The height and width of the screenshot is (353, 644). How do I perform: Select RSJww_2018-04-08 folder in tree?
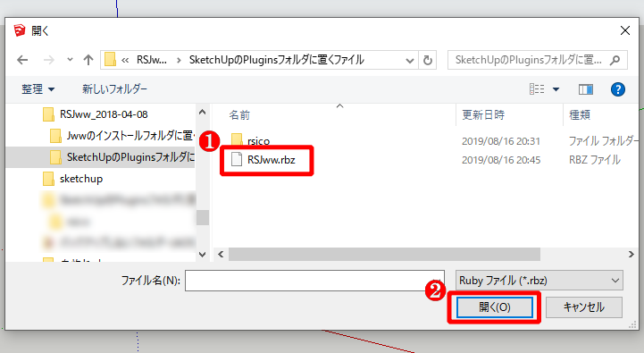[x=104, y=114]
